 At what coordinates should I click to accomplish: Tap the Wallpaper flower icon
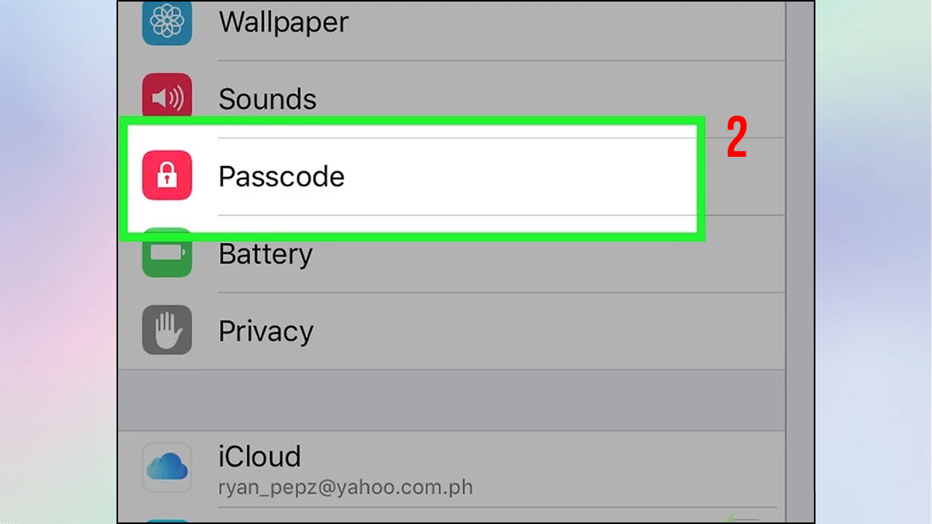click(x=167, y=22)
